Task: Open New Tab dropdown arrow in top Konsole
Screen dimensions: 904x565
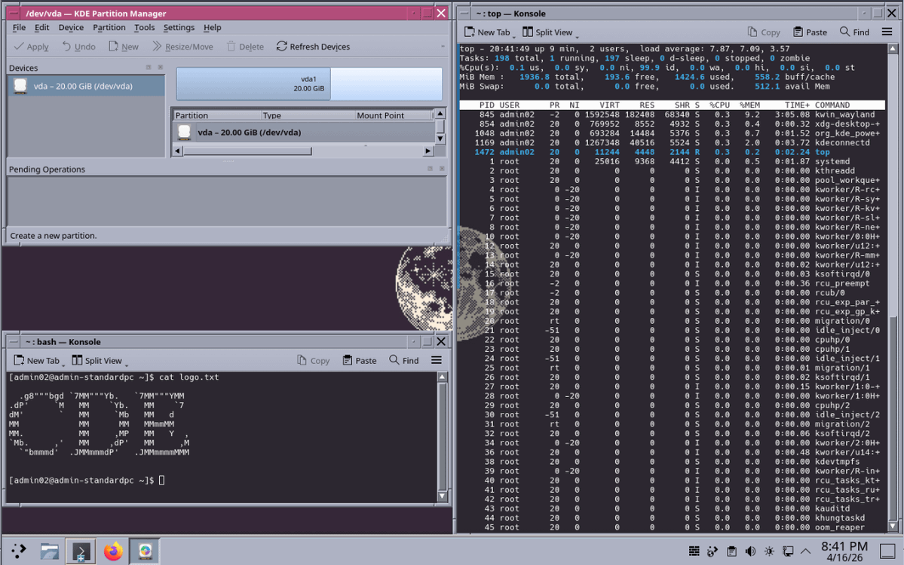Action: point(513,35)
